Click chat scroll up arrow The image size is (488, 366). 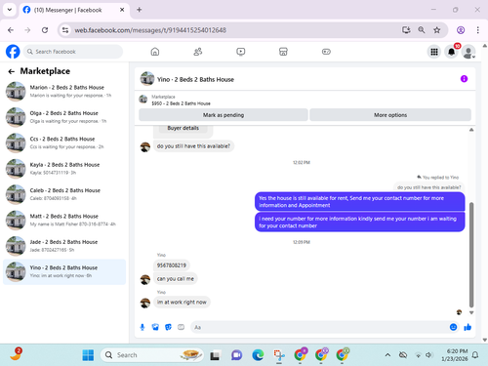471,130
